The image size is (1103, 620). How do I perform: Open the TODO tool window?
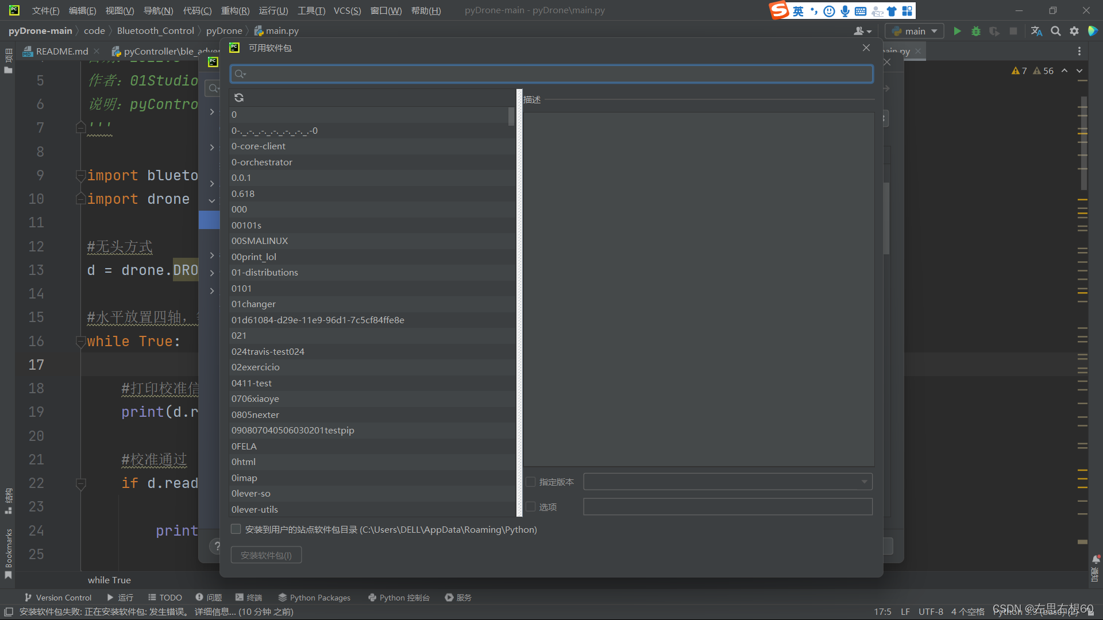click(x=165, y=598)
